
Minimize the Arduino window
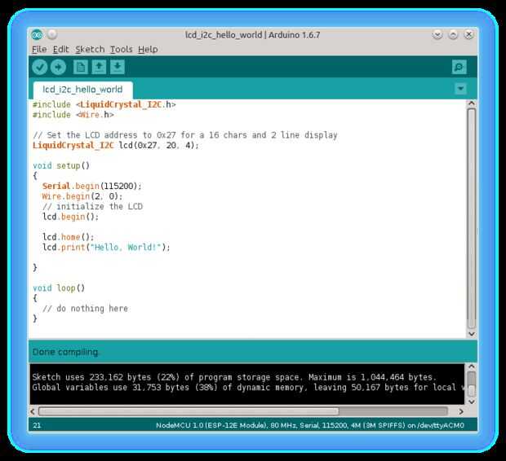click(437, 34)
